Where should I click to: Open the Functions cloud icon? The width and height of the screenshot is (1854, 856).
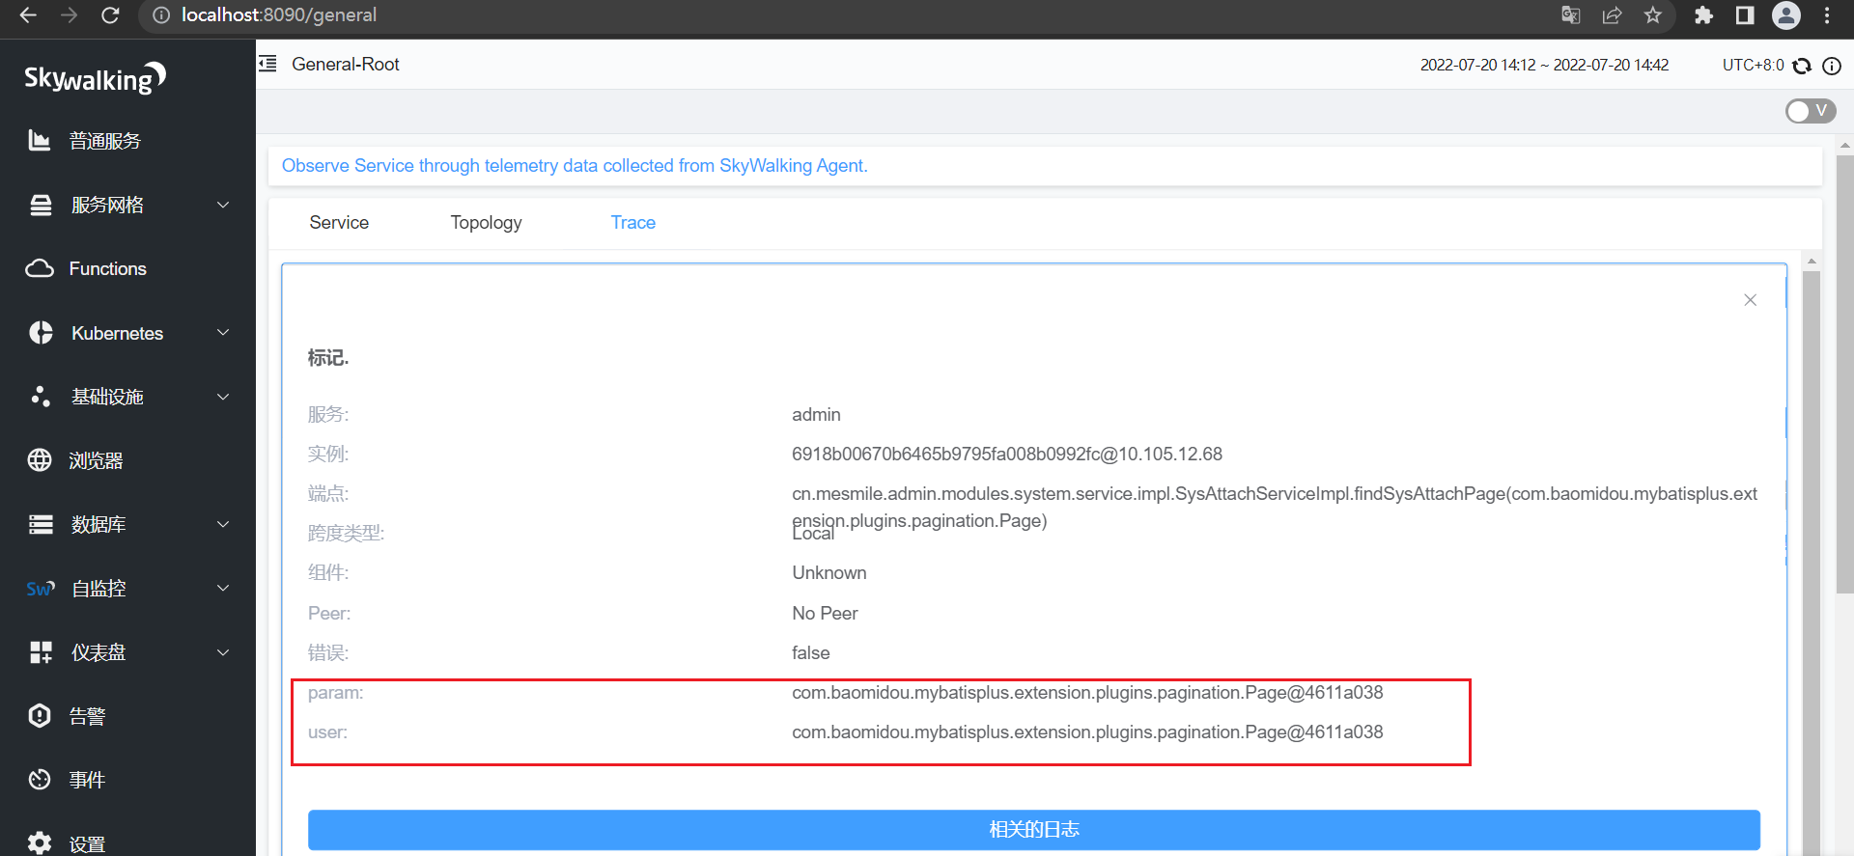point(40,268)
